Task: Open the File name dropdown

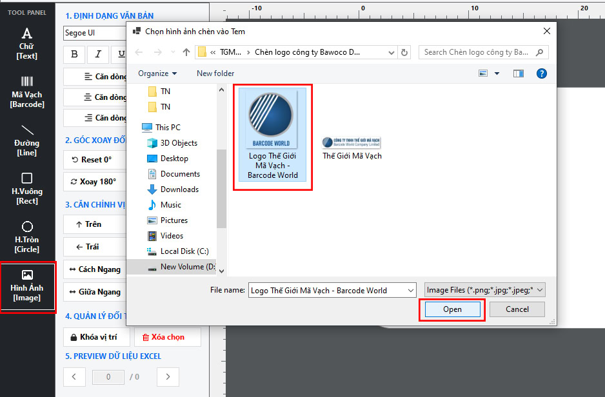Action: click(x=410, y=290)
